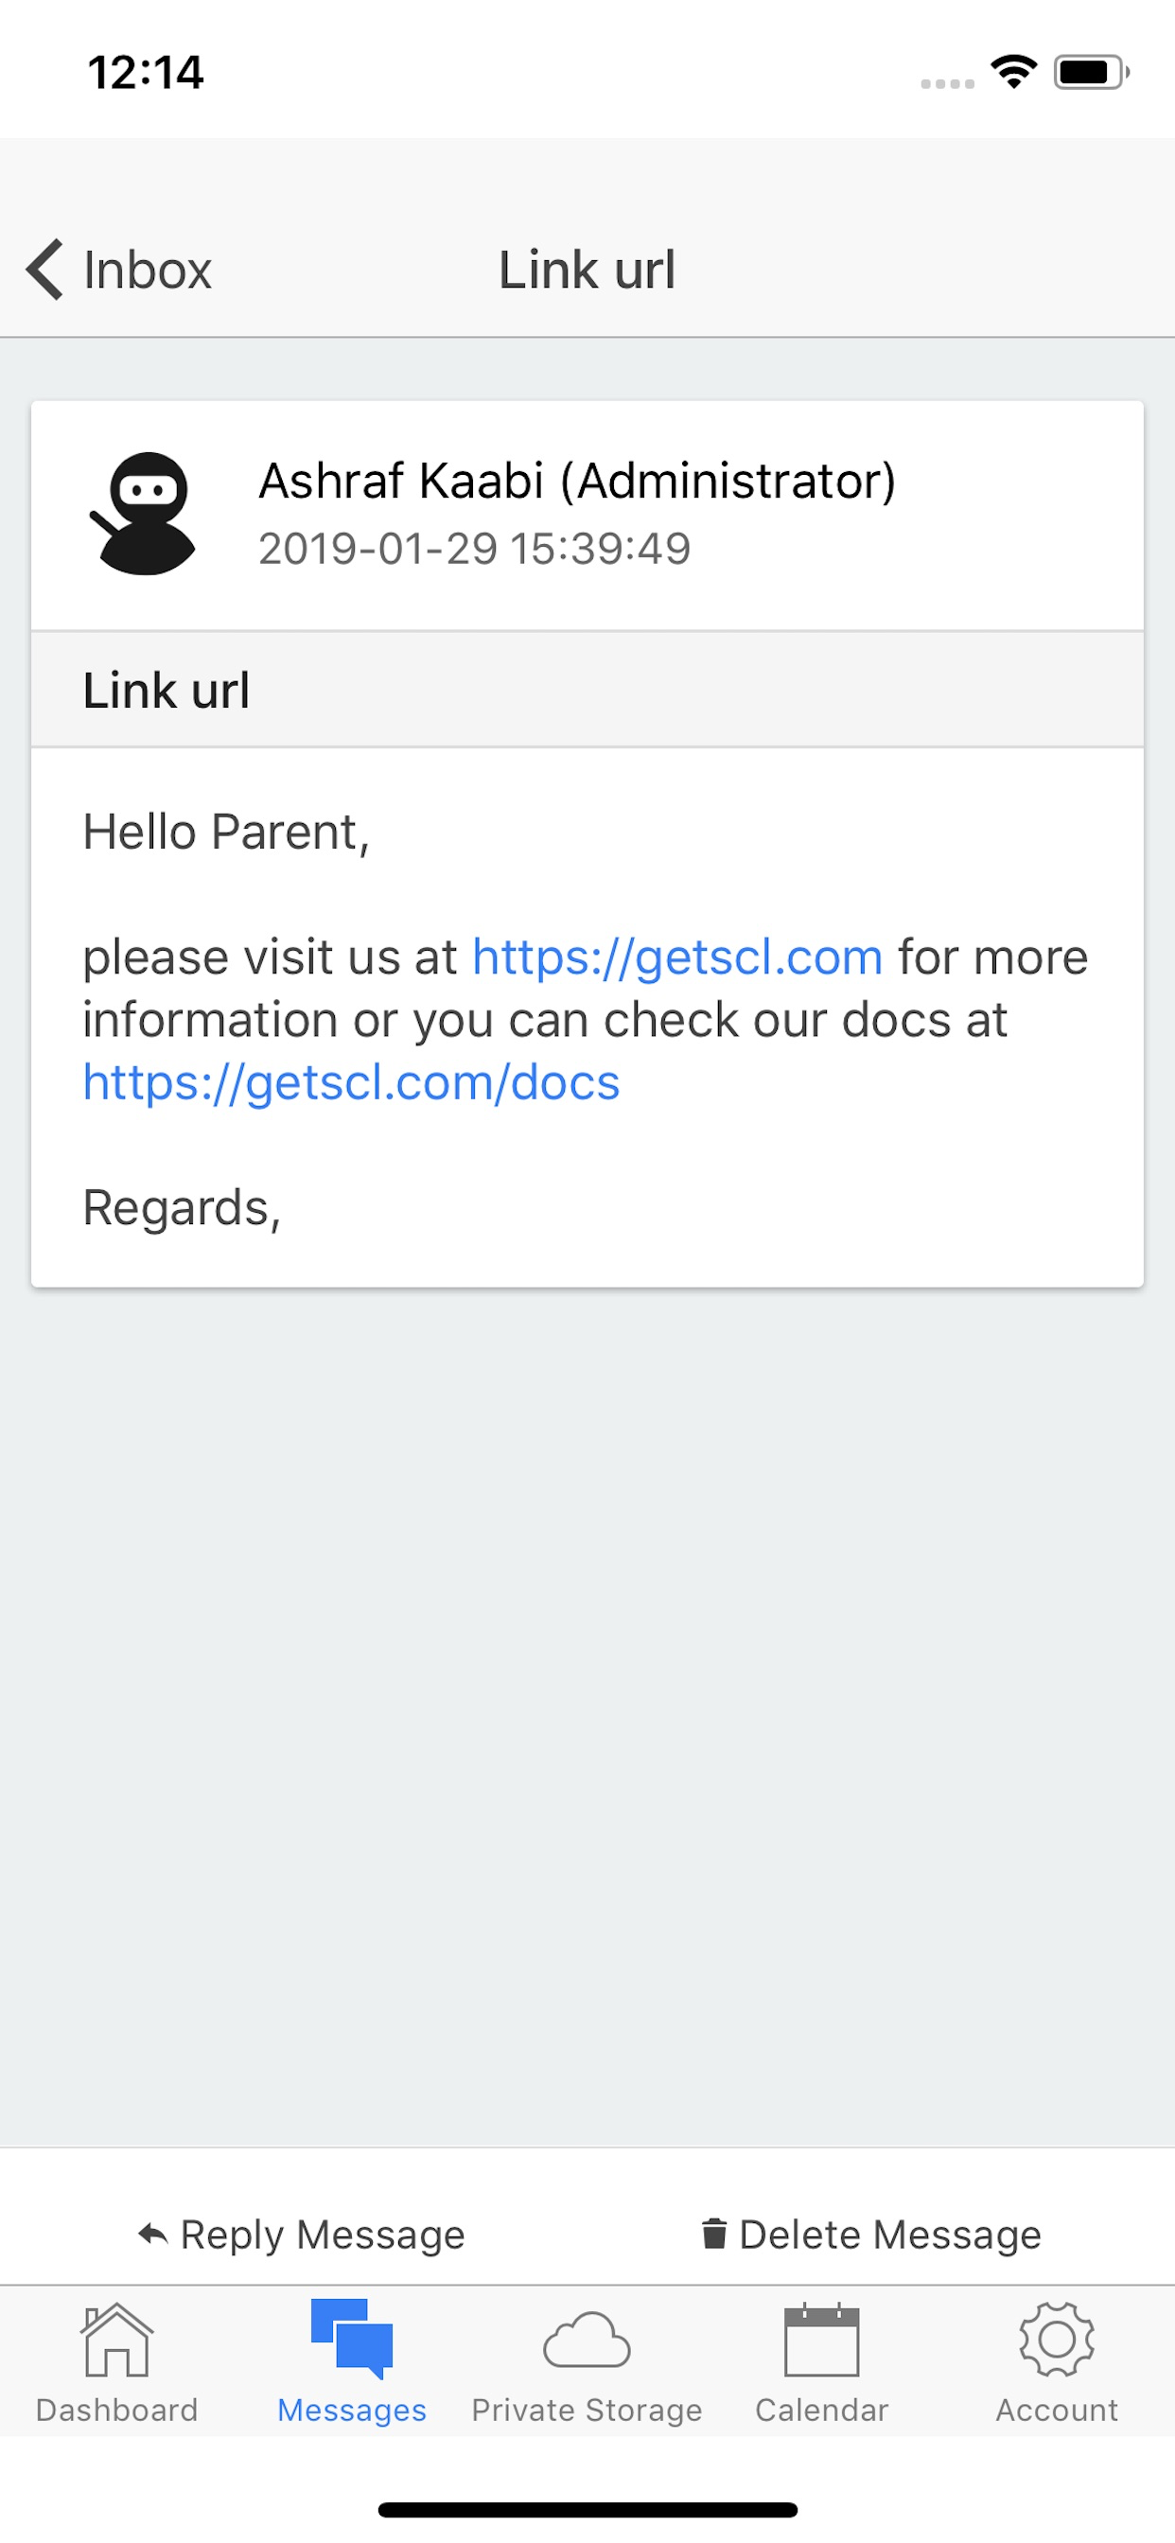Viewport: 1175px width, 2543px height.
Task: Tap the message timestamp 2019-01-29 15:39:49
Action: coord(474,549)
